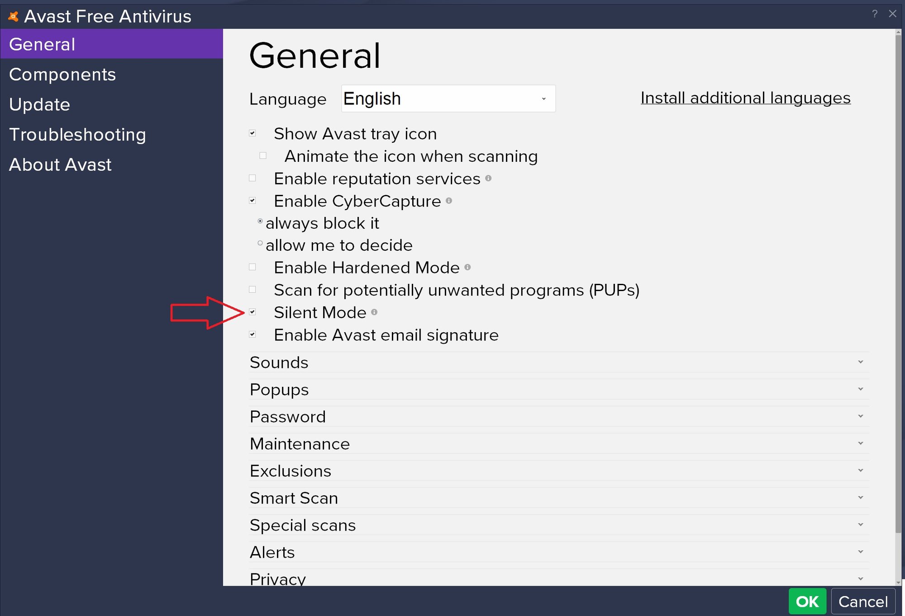Open the Language dropdown
This screenshot has height=616, width=905.
[448, 99]
